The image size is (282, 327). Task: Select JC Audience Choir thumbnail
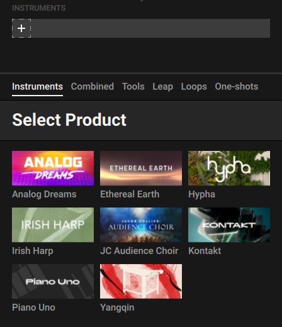click(x=141, y=224)
